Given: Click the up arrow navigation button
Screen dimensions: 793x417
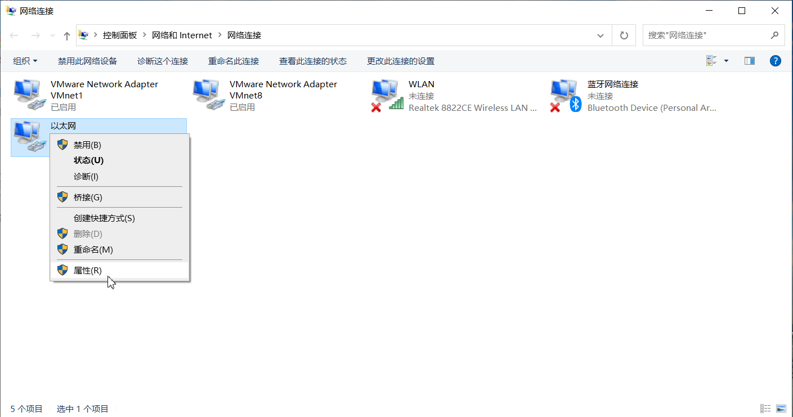Looking at the screenshot, I should tap(67, 35).
